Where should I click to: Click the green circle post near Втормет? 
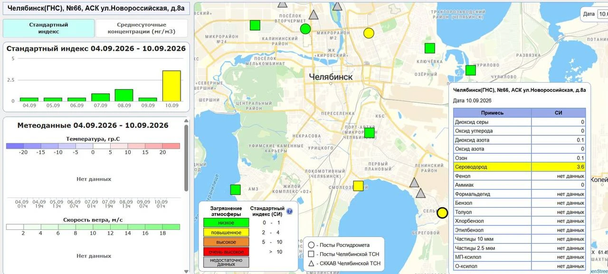coord(305,29)
